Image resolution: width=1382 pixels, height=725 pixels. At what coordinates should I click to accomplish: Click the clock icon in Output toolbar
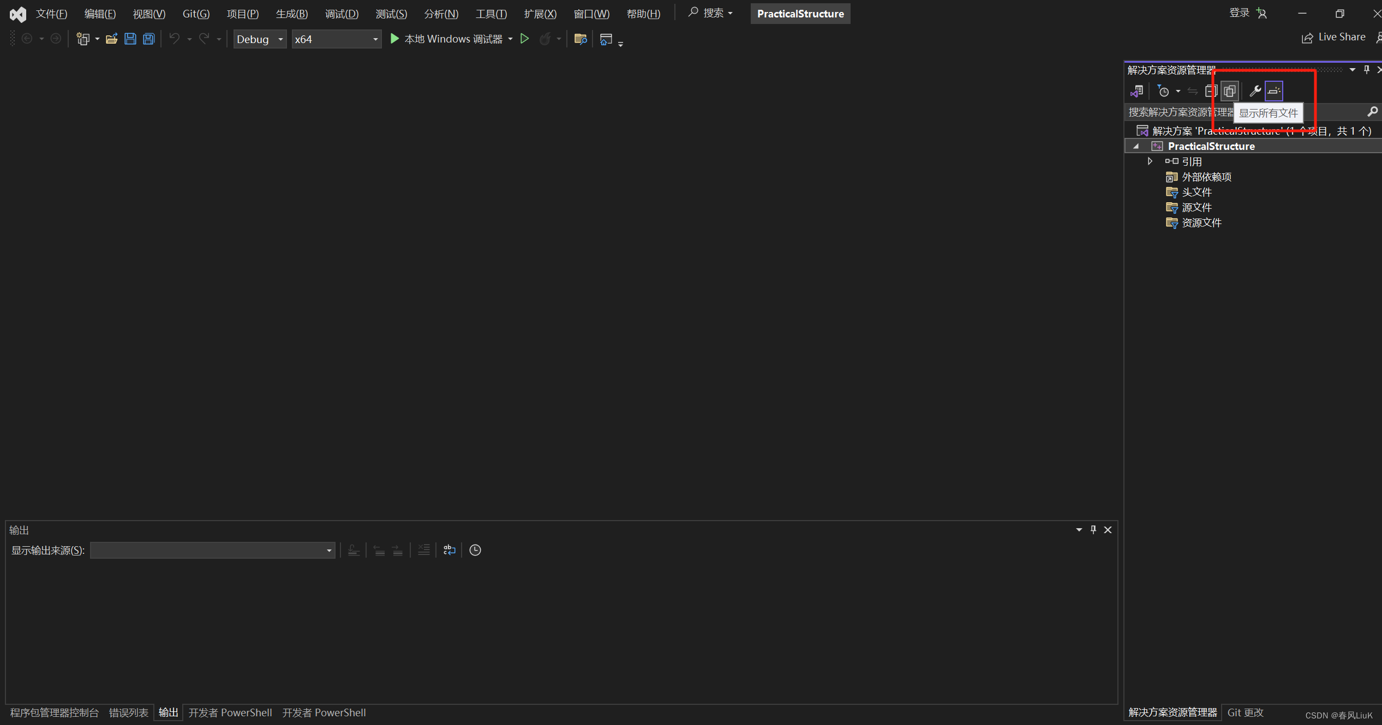(475, 550)
